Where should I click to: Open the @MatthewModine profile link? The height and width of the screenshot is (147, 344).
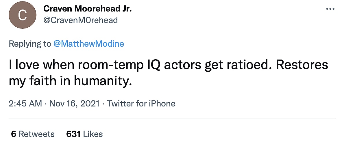coord(89,44)
